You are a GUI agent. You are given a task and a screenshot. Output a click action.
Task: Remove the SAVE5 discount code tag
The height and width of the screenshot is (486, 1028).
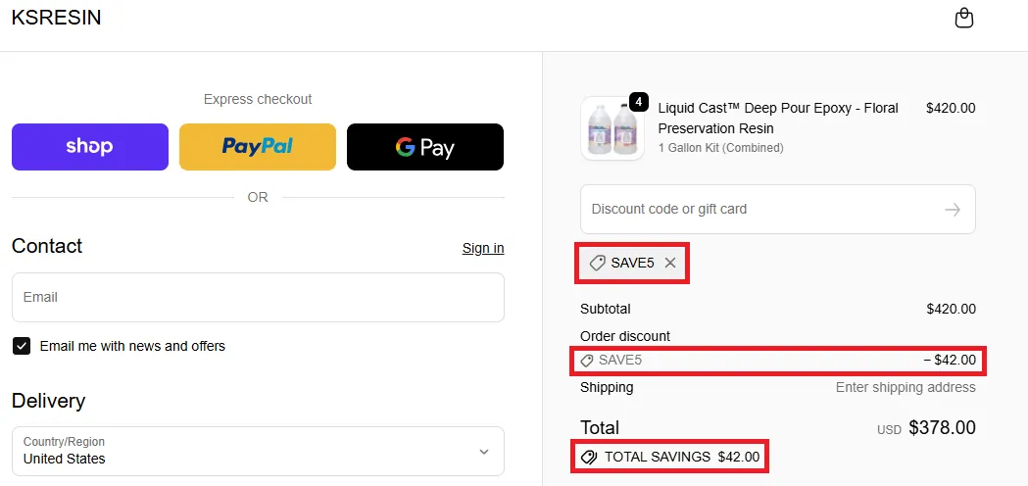pos(670,263)
